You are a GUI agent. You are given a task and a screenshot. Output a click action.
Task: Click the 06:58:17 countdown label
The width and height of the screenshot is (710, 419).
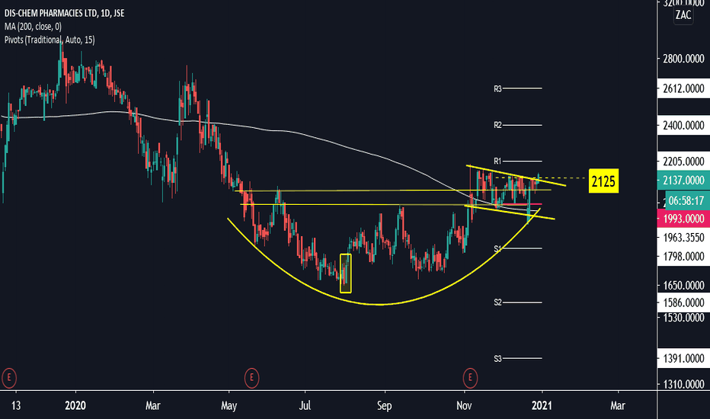click(687, 200)
